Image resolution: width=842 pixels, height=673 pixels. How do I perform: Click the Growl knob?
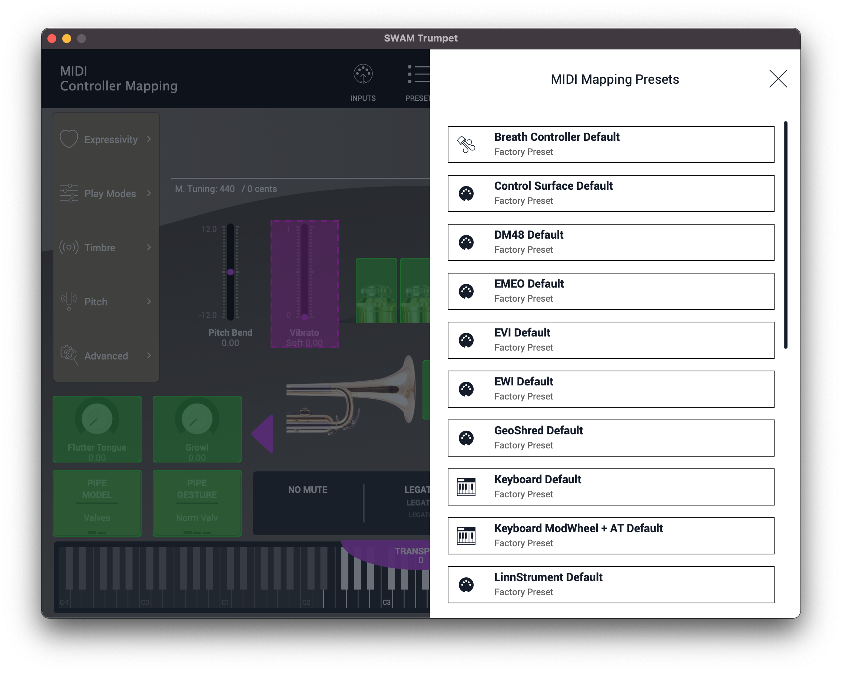(x=197, y=419)
